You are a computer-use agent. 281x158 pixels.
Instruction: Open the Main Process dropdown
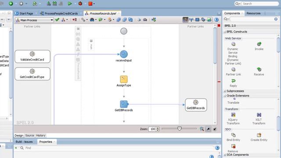point(34,20)
